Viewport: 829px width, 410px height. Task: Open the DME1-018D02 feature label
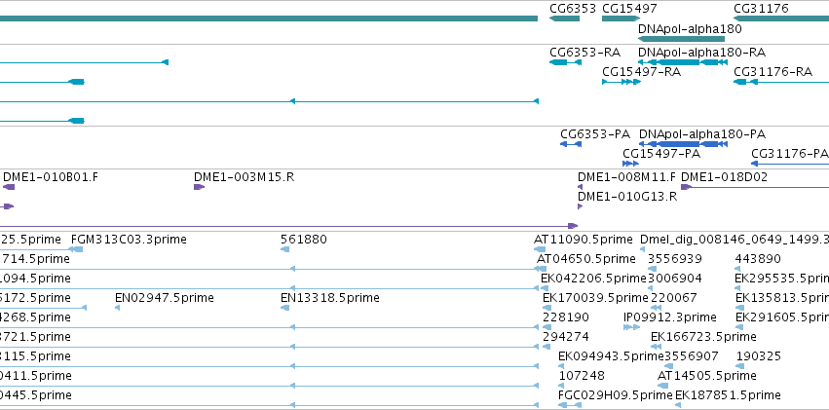point(724,177)
